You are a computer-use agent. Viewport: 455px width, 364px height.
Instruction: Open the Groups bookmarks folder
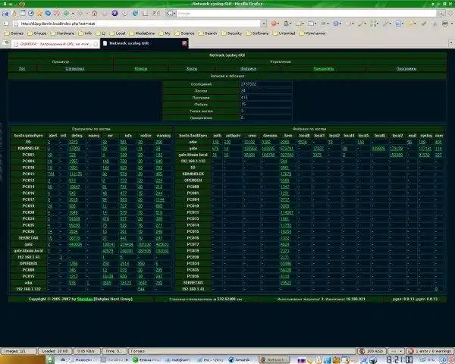(x=37, y=33)
